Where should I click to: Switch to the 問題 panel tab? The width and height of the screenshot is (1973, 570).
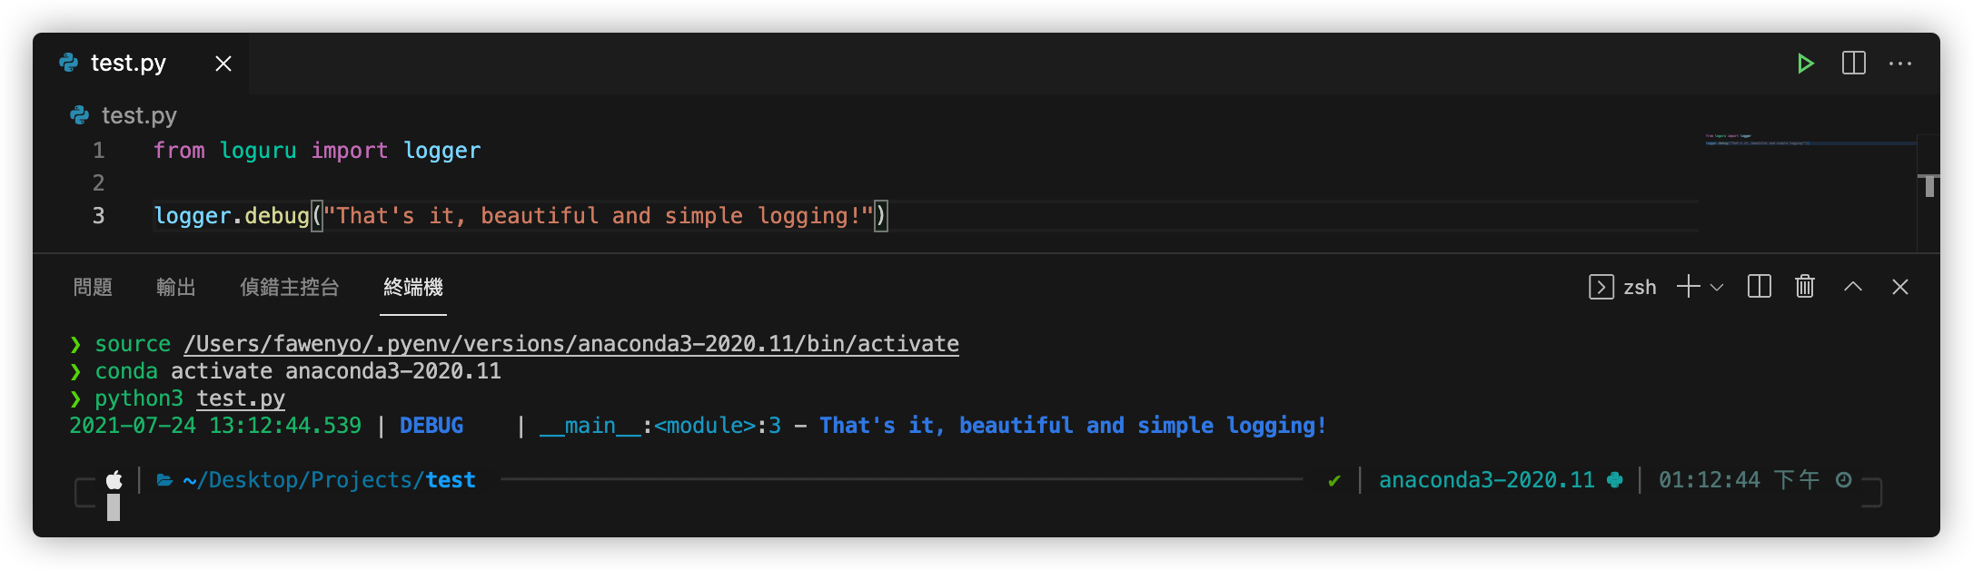click(93, 288)
